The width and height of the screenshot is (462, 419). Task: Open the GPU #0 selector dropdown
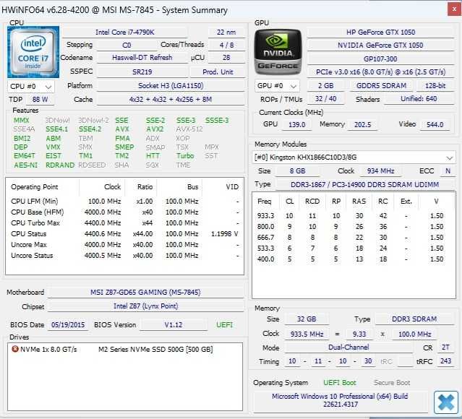point(277,86)
